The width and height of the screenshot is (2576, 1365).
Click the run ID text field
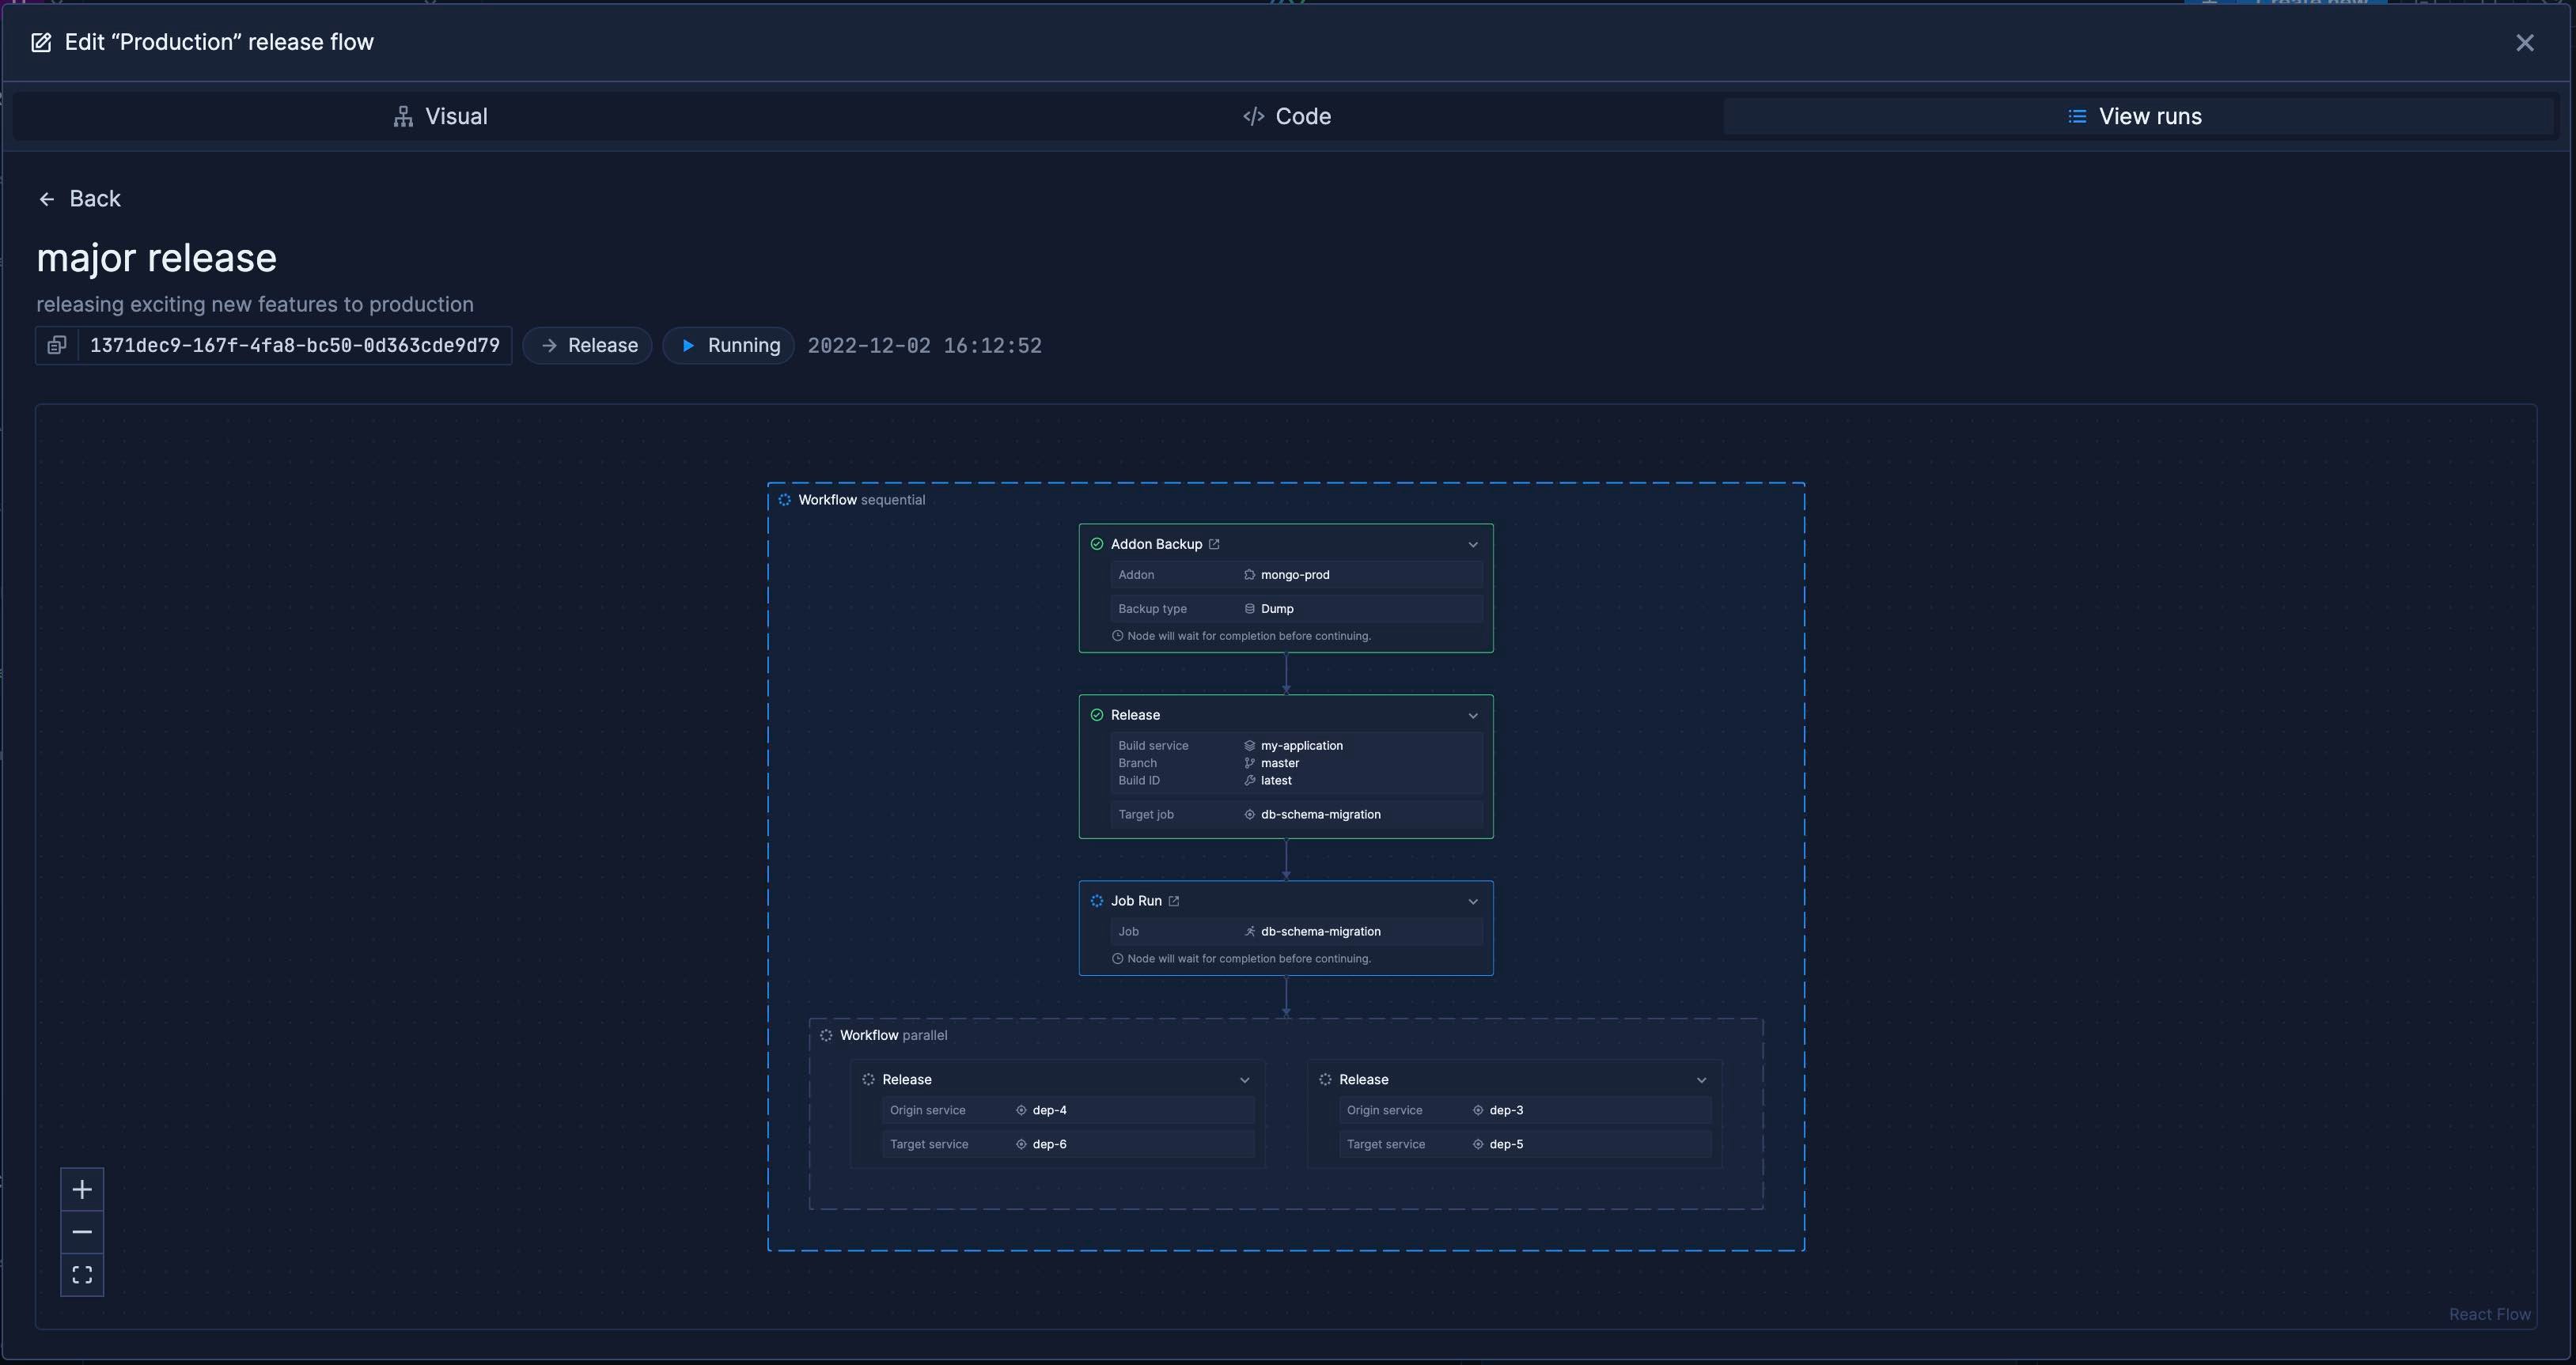point(294,346)
